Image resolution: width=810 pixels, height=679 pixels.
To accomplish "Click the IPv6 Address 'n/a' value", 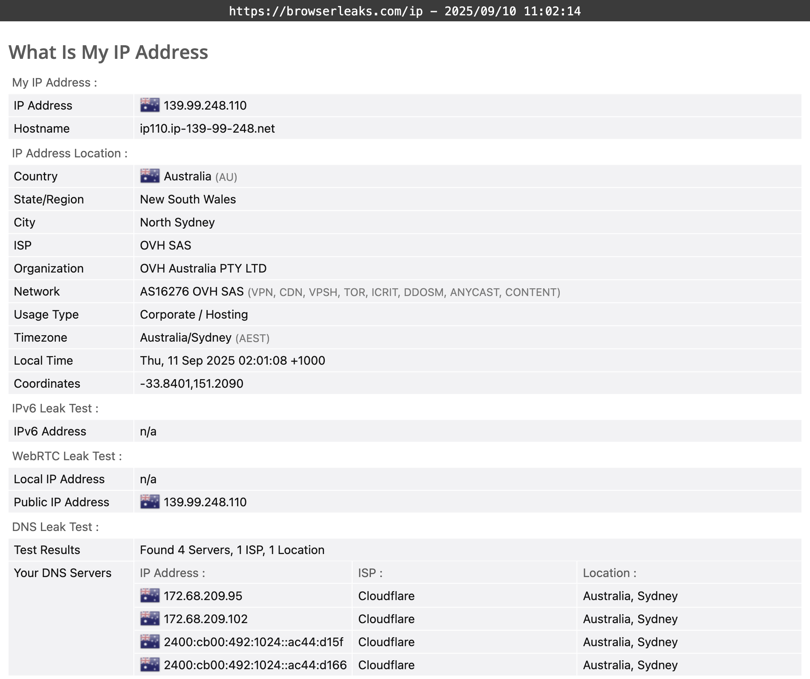I will 148,431.
